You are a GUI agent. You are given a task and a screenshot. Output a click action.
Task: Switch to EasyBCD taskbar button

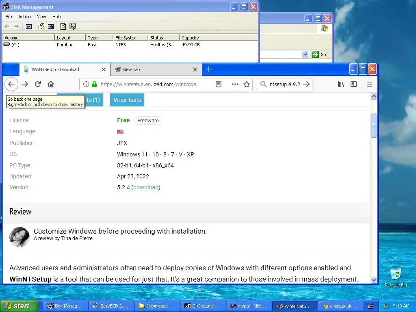tap(110, 306)
